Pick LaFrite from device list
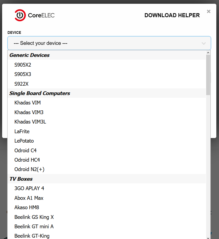The image size is (219, 239). pos(107,131)
